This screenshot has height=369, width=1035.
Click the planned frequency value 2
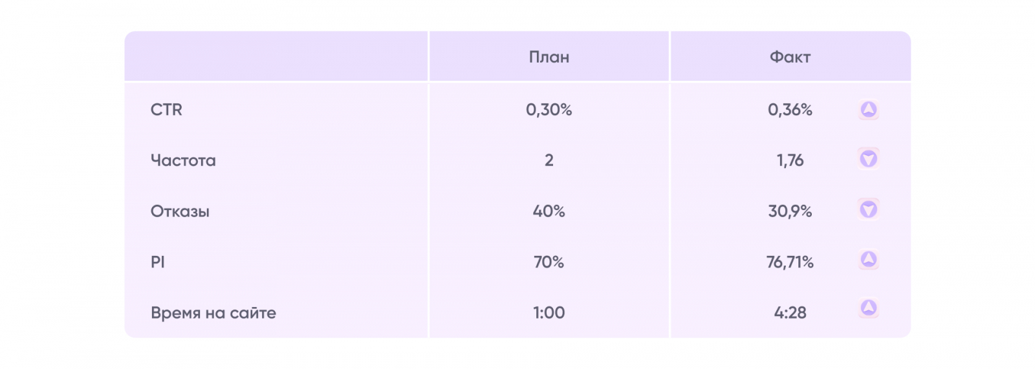(549, 160)
